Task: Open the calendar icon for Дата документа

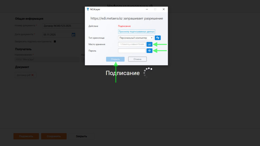Action: (73, 35)
